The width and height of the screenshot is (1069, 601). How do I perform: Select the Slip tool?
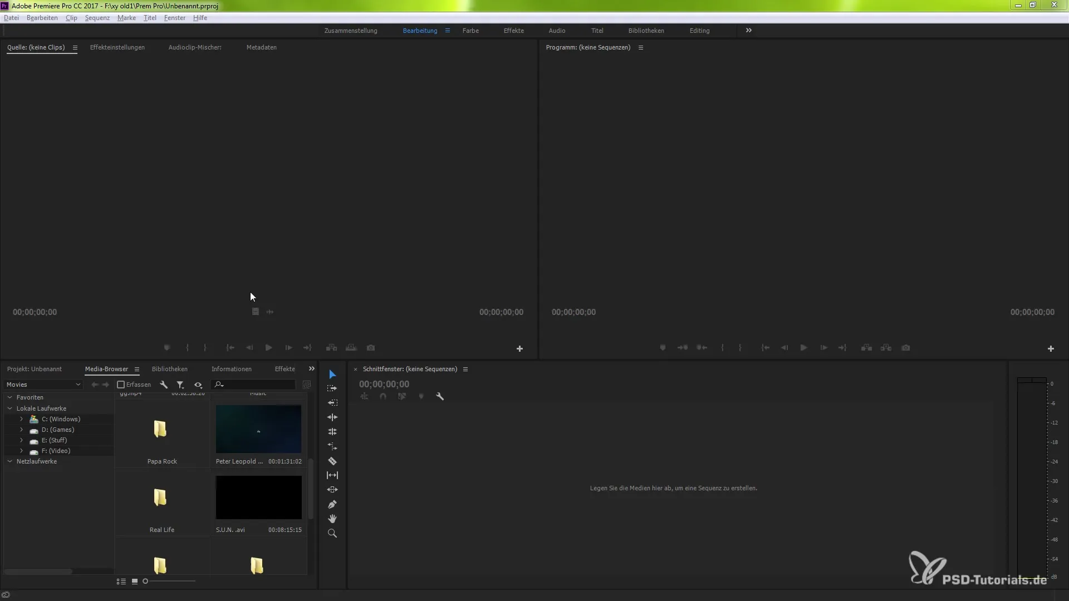(332, 475)
